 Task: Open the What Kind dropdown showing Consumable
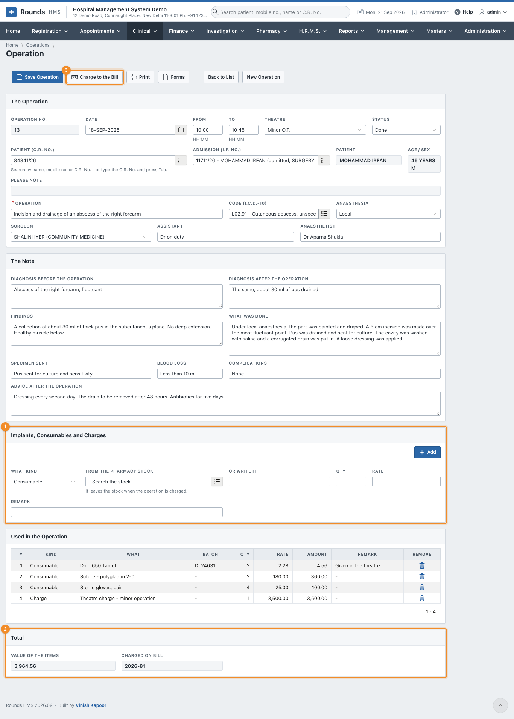pyautogui.click(x=45, y=482)
